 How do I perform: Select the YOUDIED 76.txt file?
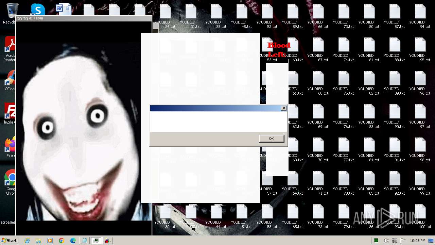(344, 116)
